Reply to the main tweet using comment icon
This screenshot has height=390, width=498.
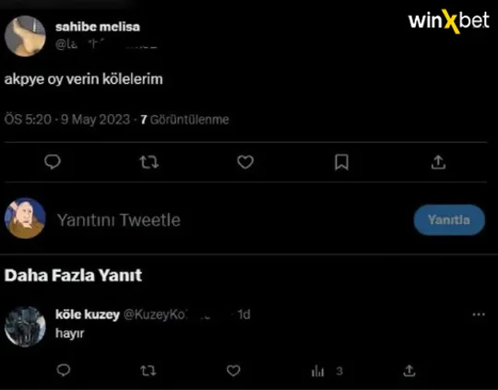click(x=53, y=162)
